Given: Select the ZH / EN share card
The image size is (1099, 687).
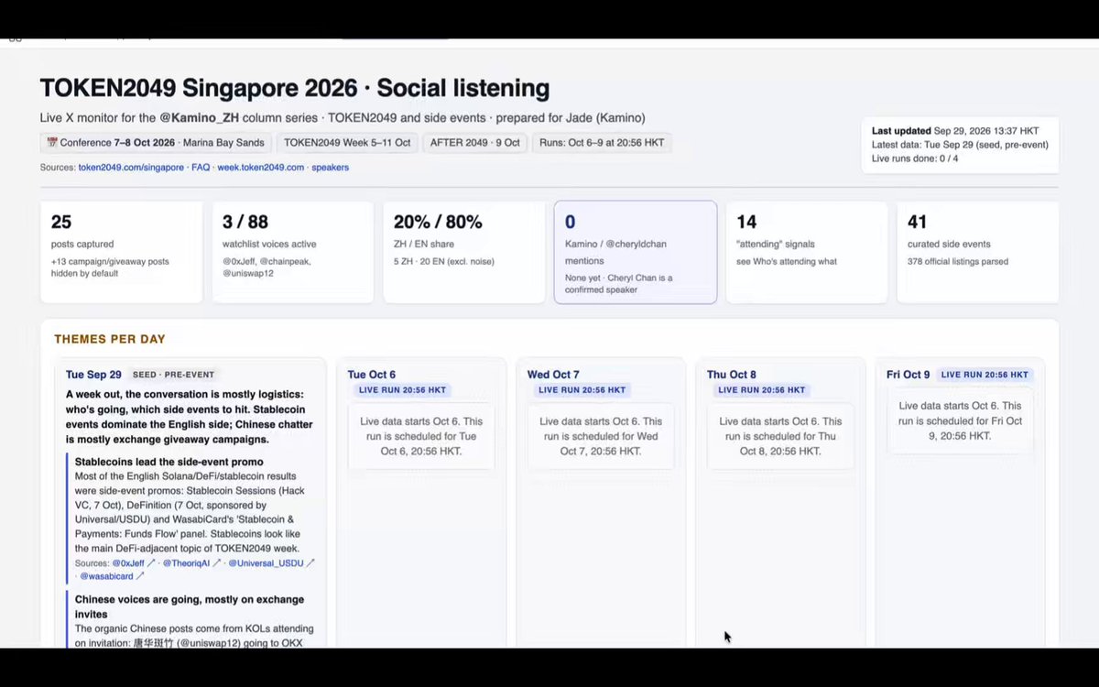Looking at the screenshot, I should [464, 252].
